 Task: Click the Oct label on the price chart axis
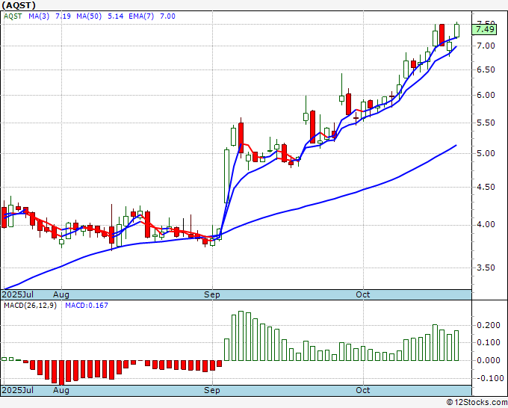363,294
